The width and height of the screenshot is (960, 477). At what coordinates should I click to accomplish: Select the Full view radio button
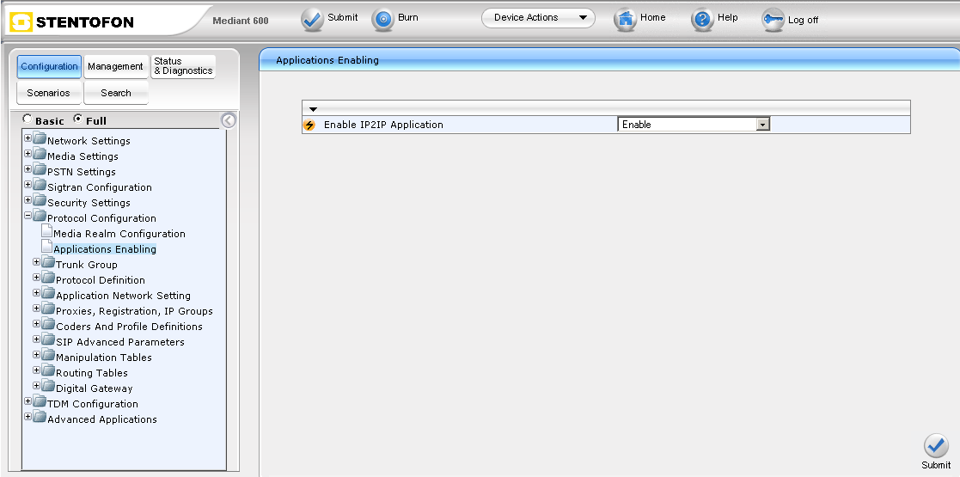point(77,119)
